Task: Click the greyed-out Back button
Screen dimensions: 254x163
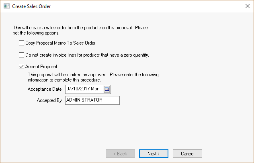Action: point(120,153)
